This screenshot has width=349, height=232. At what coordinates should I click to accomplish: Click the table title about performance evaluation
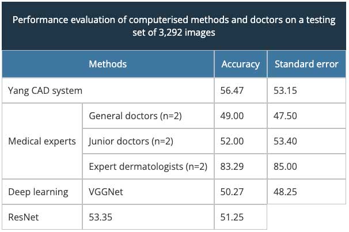point(174,26)
